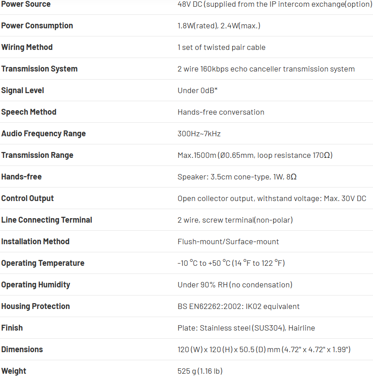The height and width of the screenshot is (376, 373).
Task: Click the Hands-free conversation value
Action: (221, 112)
